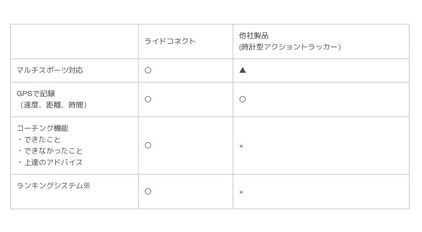The width and height of the screenshot is (422, 232).
Task: Click the (速度、距離、時間) text
Action: point(54,105)
